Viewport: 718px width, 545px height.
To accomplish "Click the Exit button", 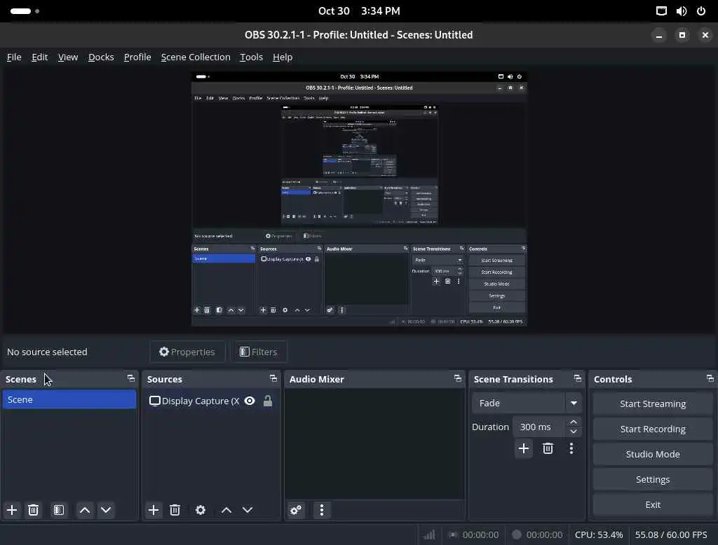I will point(653,504).
